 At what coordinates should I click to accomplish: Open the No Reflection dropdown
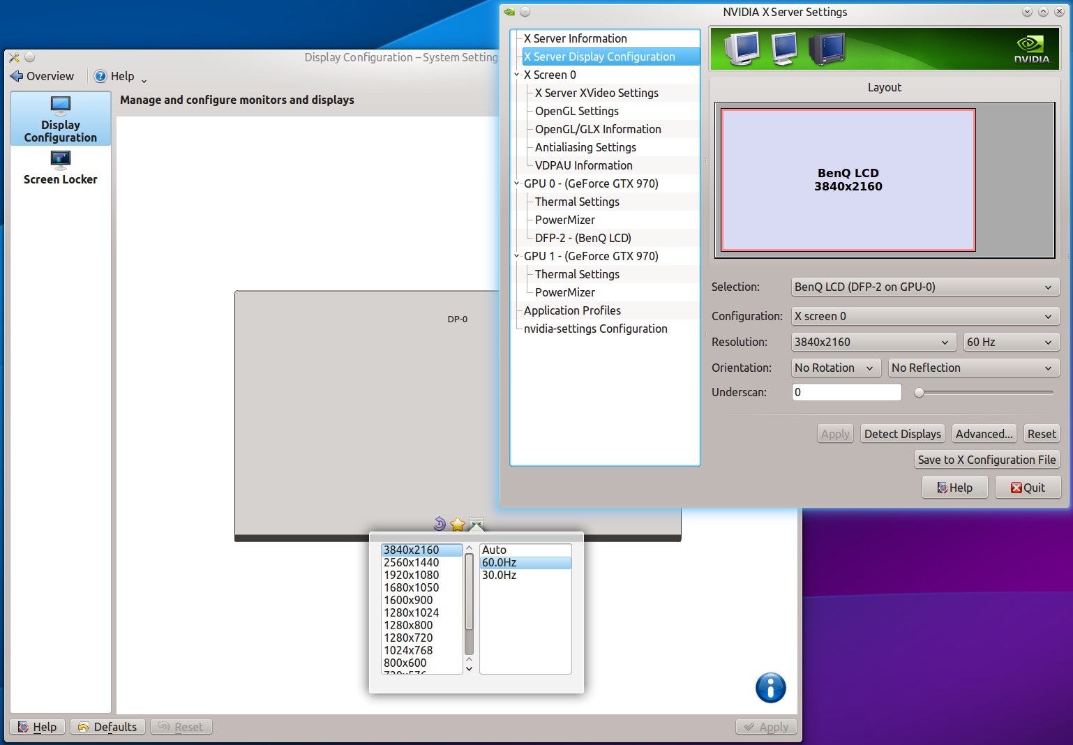(974, 368)
